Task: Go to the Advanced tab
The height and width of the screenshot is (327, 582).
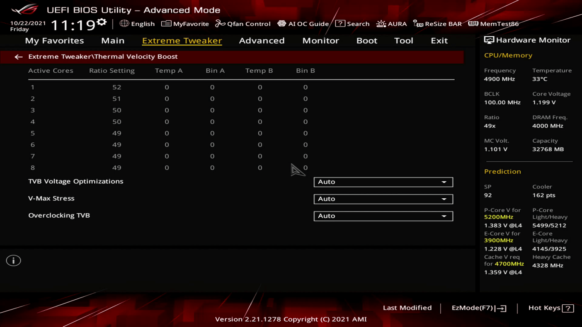Action: pos(262,40)
